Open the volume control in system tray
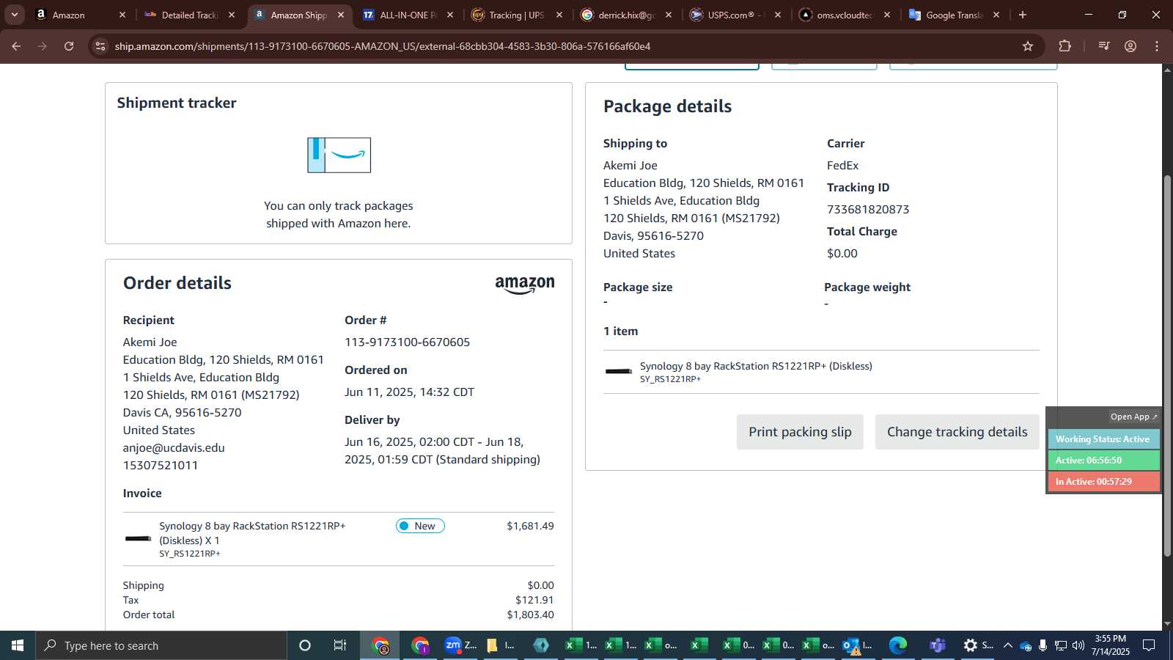Screen dimensions: 1173x660 pos(1078,645)
